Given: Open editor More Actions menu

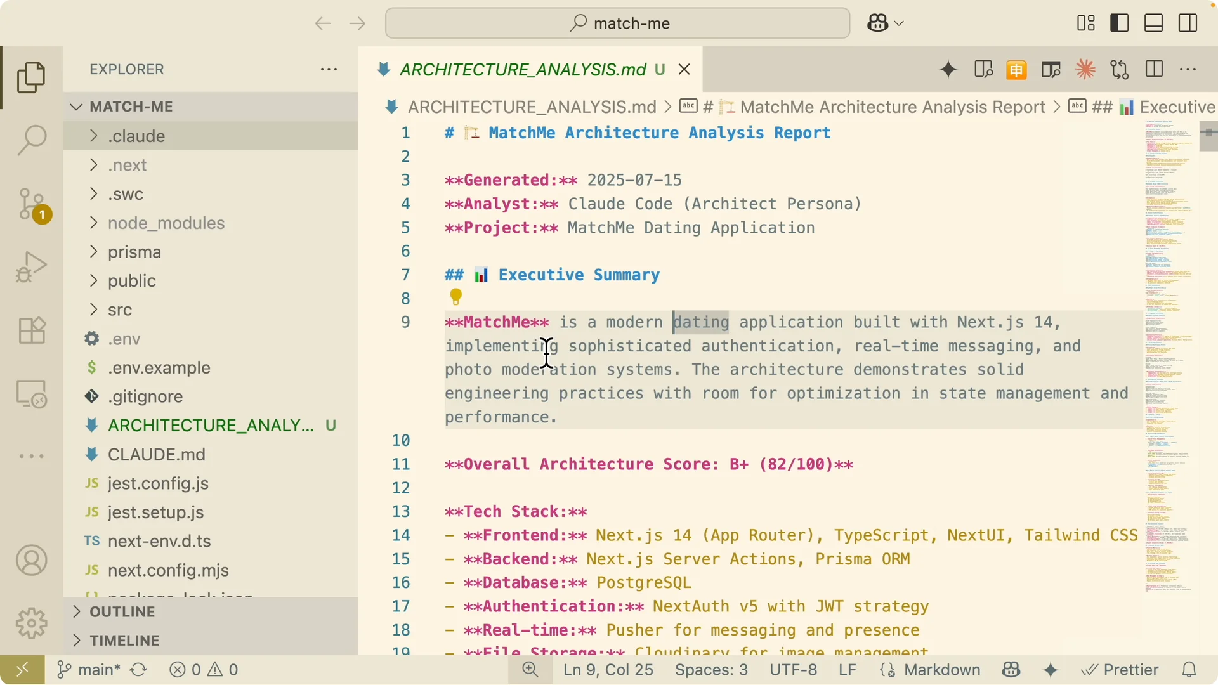Looking at the screenshot, I should pyautogui.click(x=1188, y=69).
